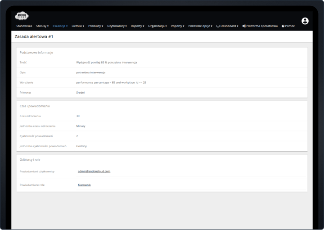Image resolution: width=324 pixels, height=230 pixels.
Task: Open the Importy dropdown
Action: click(177, 26)
